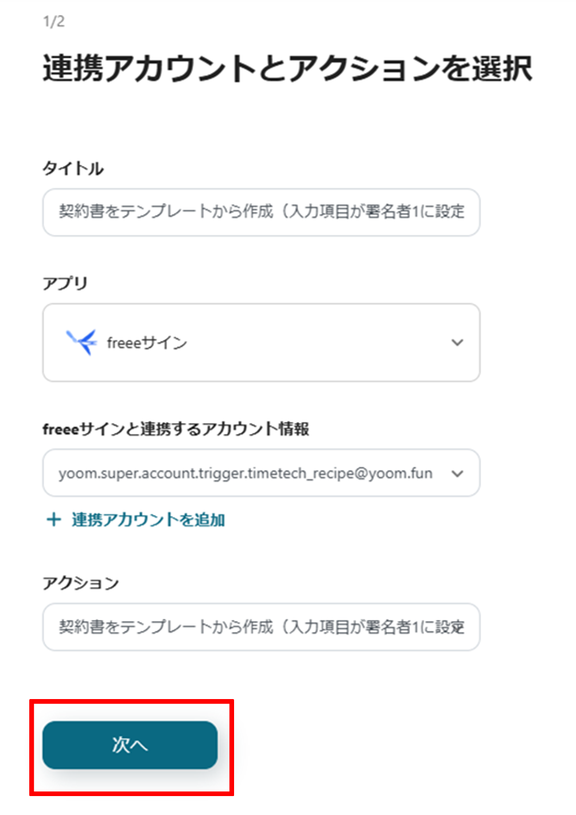Click the yoom.super.account email address

(x=245, y=474)
